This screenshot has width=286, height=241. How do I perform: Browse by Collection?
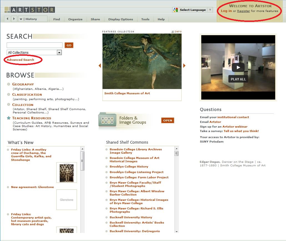coord(23,105)
